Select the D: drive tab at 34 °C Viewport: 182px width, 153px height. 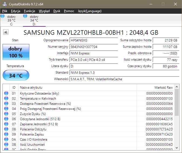[34, 20]
